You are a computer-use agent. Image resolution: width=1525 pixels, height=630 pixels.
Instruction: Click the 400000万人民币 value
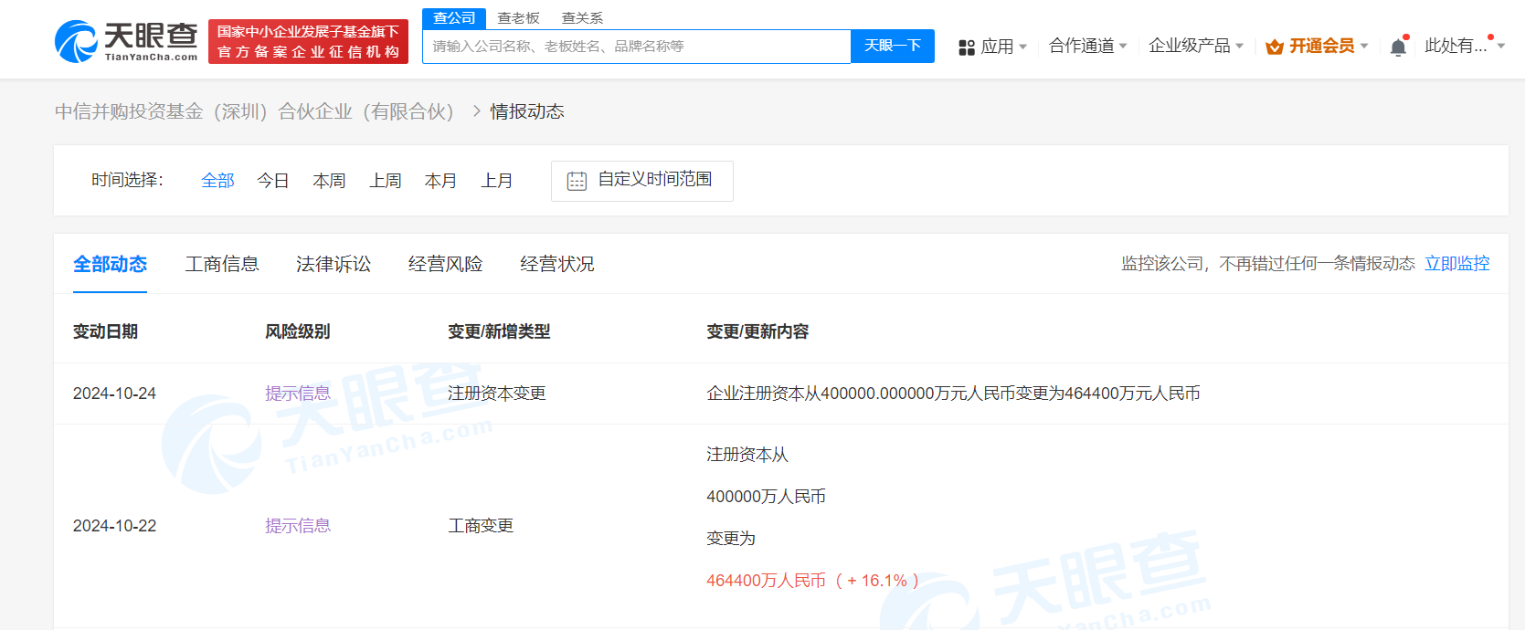point(766,497)
